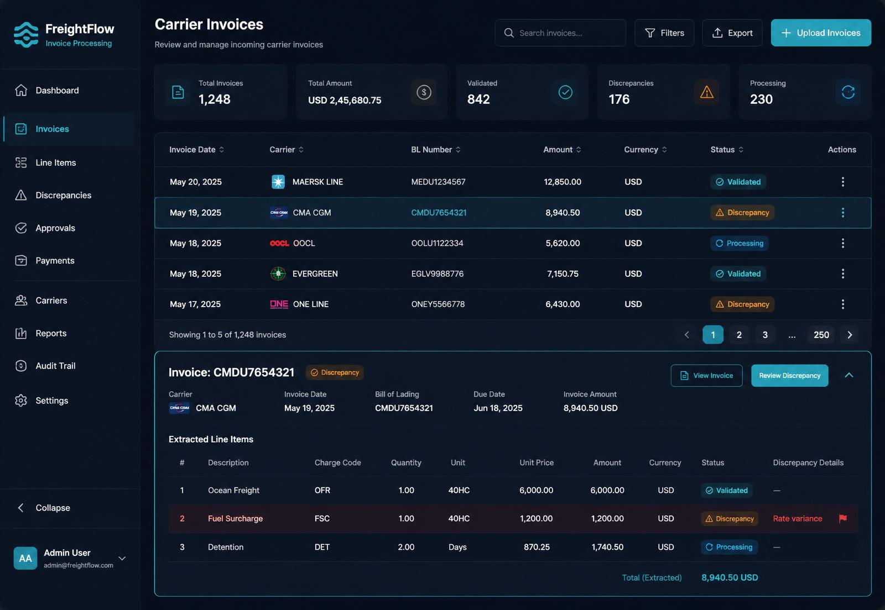This screenshot has width=885, height=610.
Task: Click the Reports chart icon
Action: pos(21,333)
